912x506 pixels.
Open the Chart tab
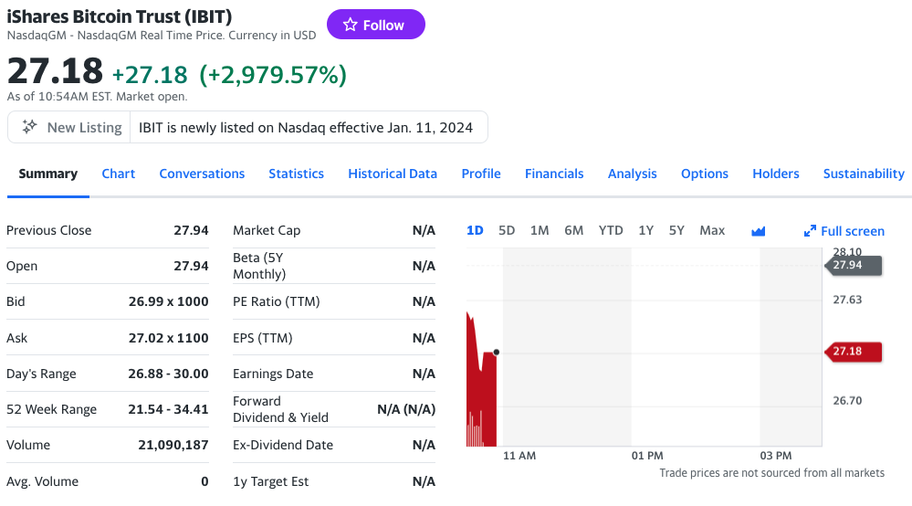(119, 174)
